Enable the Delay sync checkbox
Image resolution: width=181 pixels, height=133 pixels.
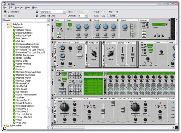pos(68,29)
